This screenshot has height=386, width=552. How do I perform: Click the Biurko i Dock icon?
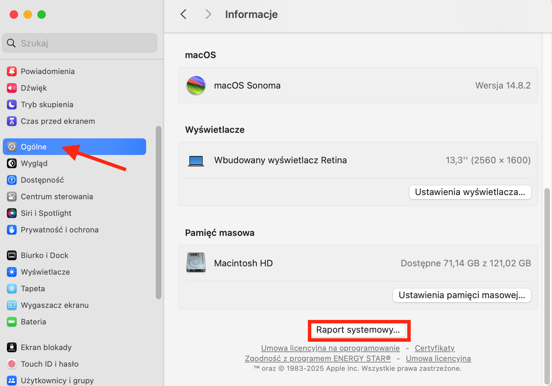click(12, 255)
